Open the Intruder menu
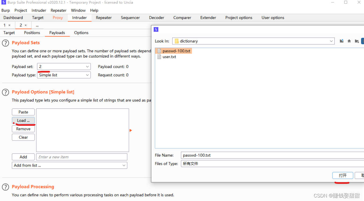Viewport: 364px width, 201px height. (x=39, y=10)
